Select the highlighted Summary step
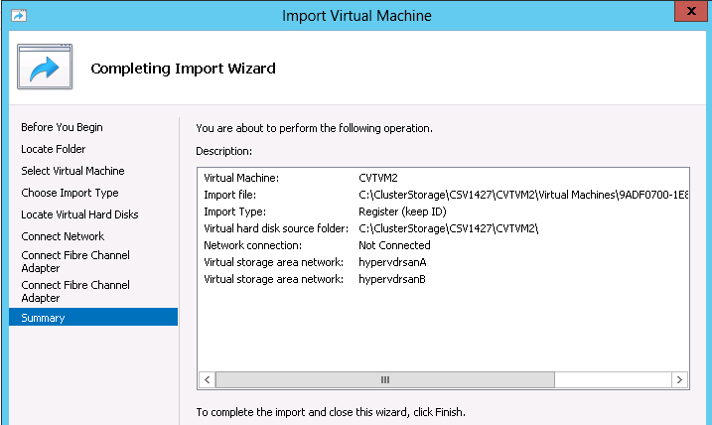The width and height of the screenshot is (712, 425). pyautogui.click(x=93, y=318)
